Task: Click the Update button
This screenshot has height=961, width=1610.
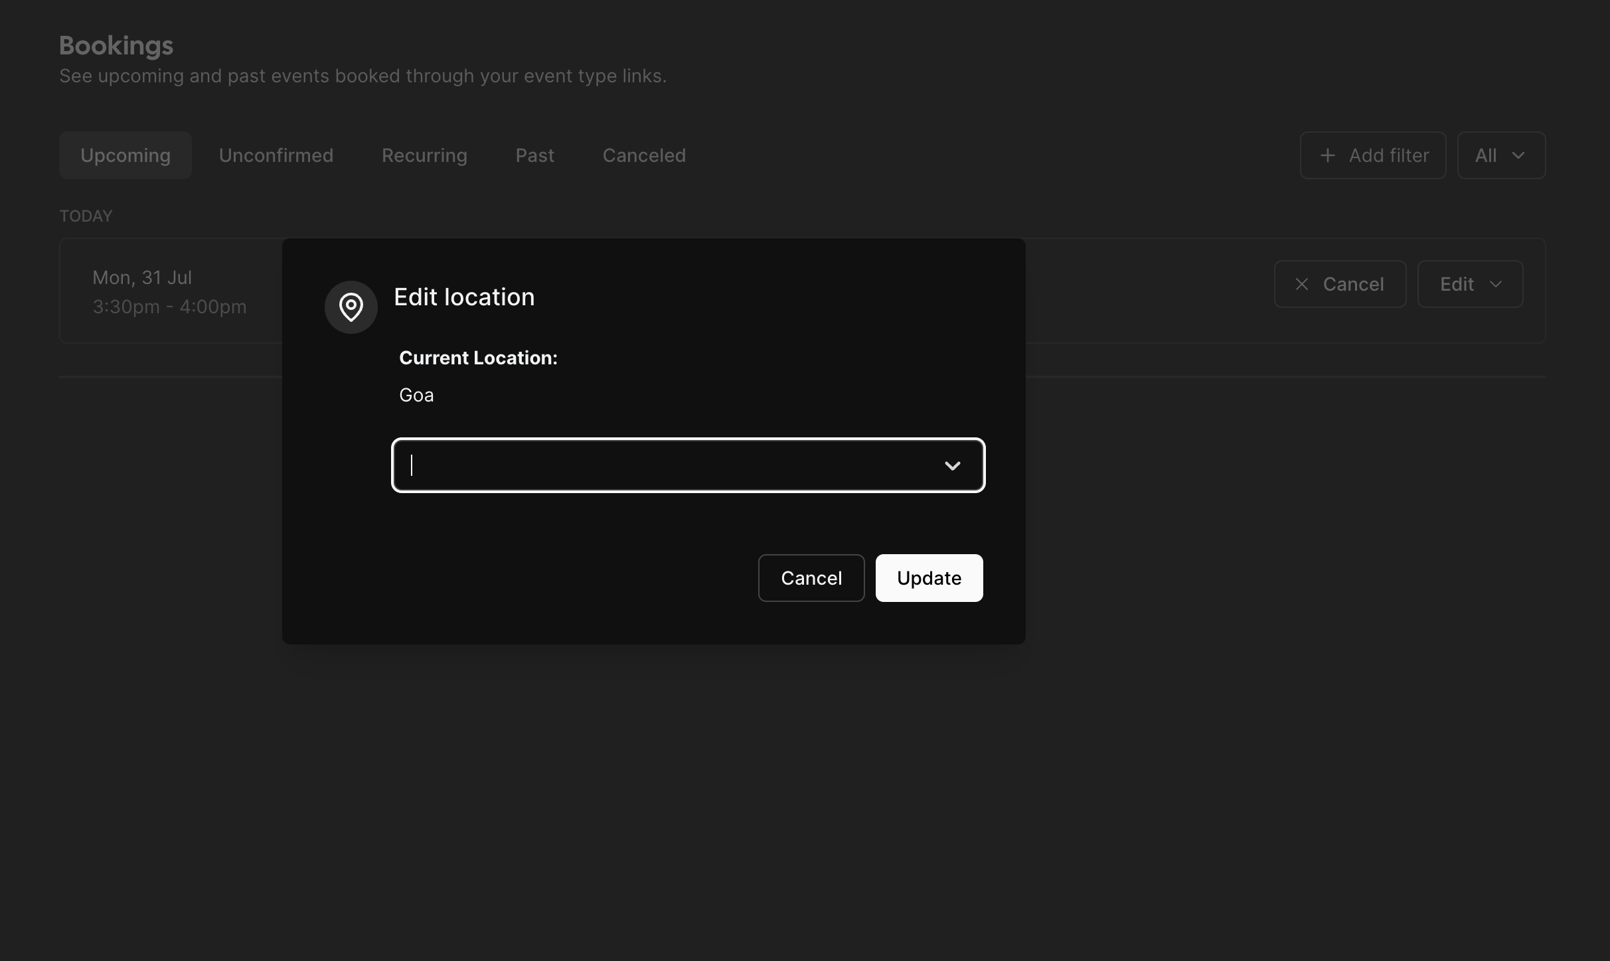Action: coord(929,577)
